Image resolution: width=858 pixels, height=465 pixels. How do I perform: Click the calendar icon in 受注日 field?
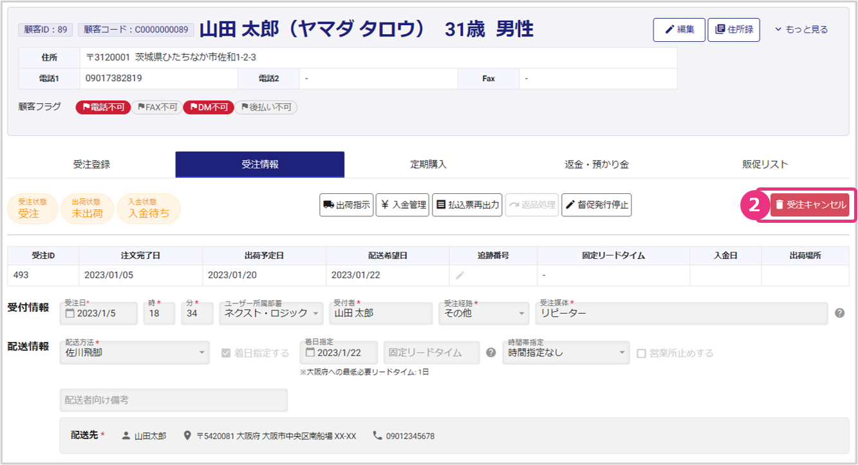[70, 314]
